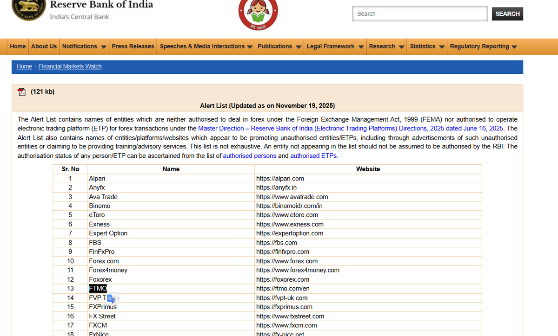Open the About Us menu item
558x336 pixels.
[x=44, y=46]
